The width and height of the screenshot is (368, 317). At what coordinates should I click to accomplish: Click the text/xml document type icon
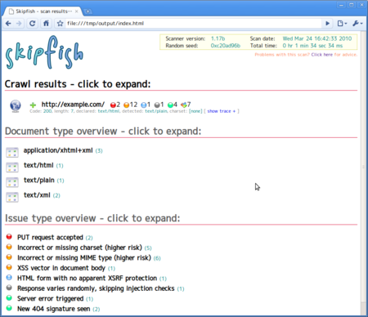12,197
